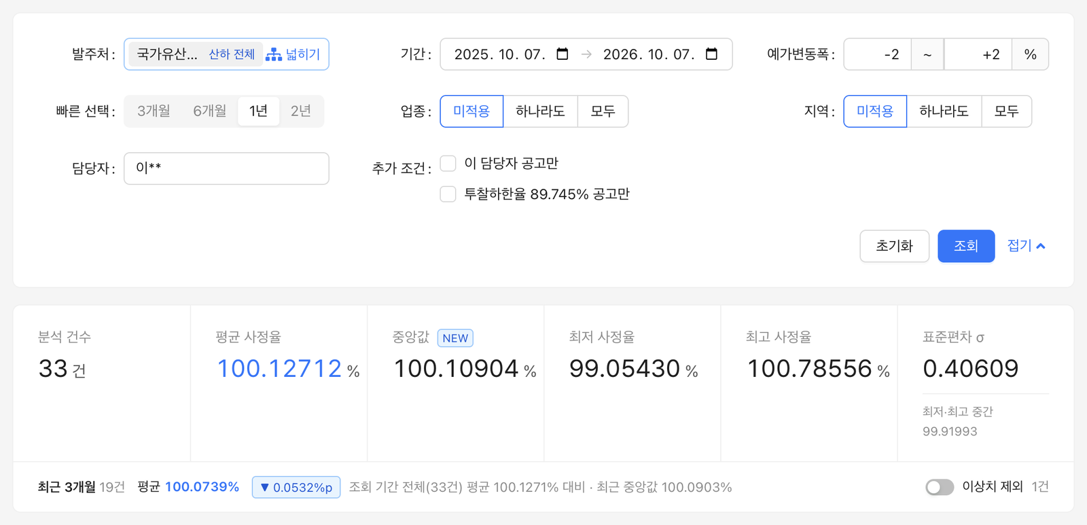Click the arrow between the two dates
Viewport: 1087px width, 525px height.
coord(586,54)
